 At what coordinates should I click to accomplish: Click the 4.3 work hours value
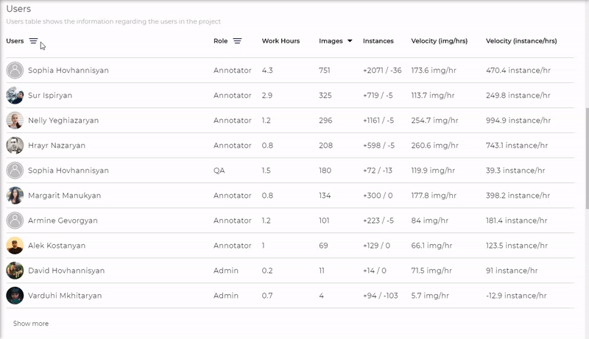point(267,70)
